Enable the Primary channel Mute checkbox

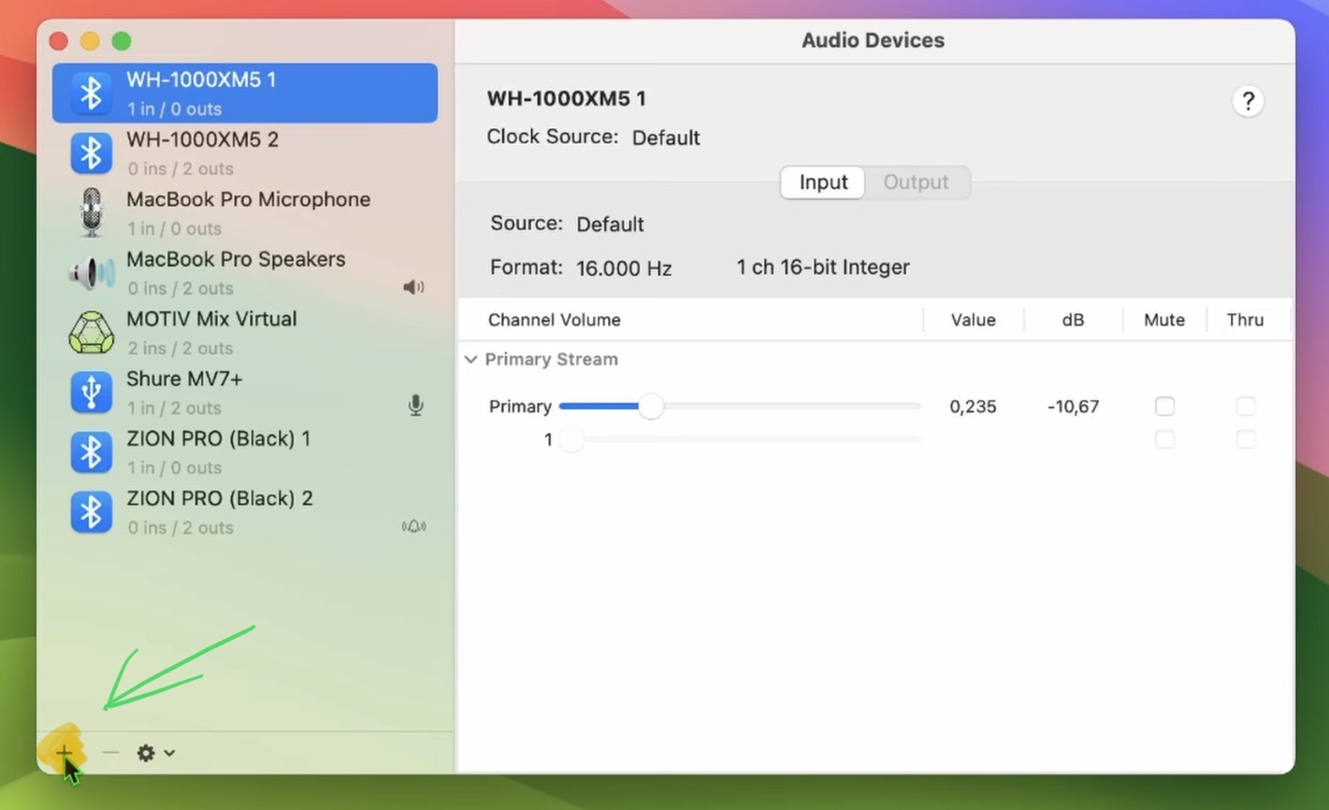(1164, 406)
